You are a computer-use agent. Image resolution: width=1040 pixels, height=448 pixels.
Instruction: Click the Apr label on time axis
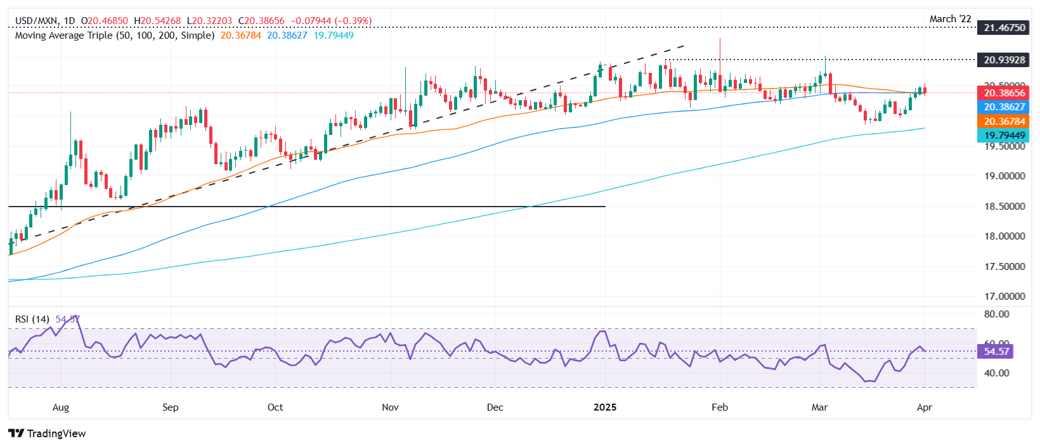[x=925, y=407]
